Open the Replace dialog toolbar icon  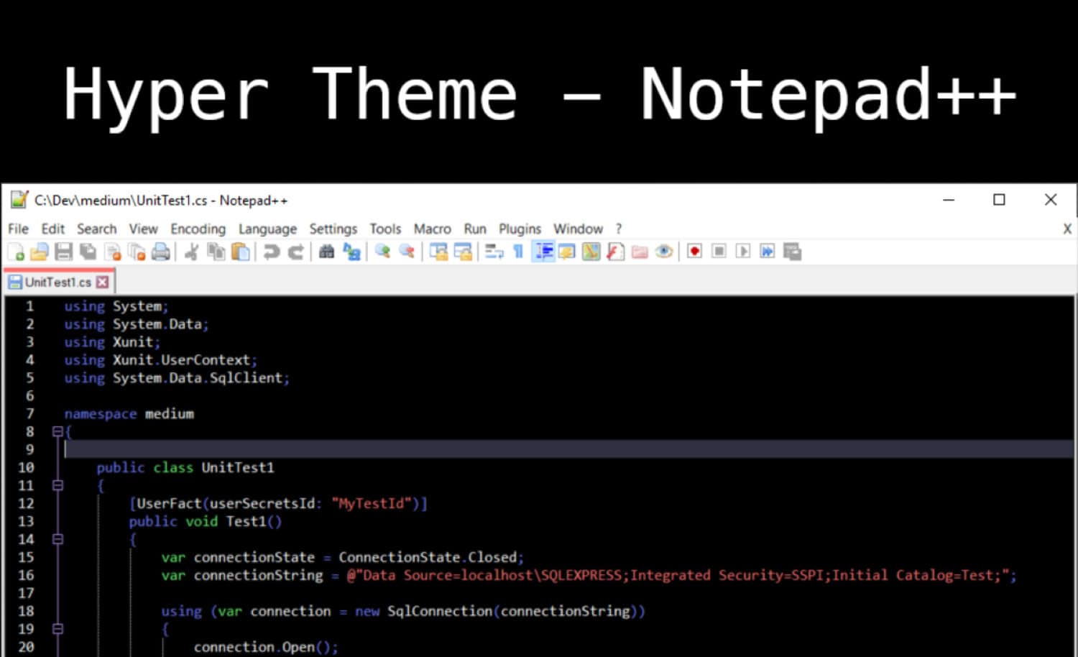(351, 252)
